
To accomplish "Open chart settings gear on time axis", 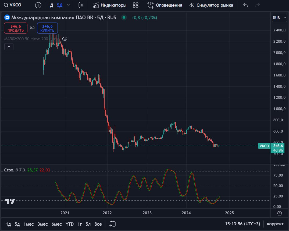I will coord(279,213).
